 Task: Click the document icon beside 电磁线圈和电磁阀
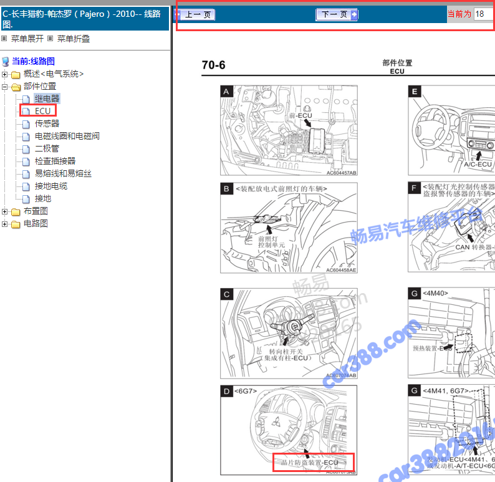pyautogui.click(x=26, y=137)
